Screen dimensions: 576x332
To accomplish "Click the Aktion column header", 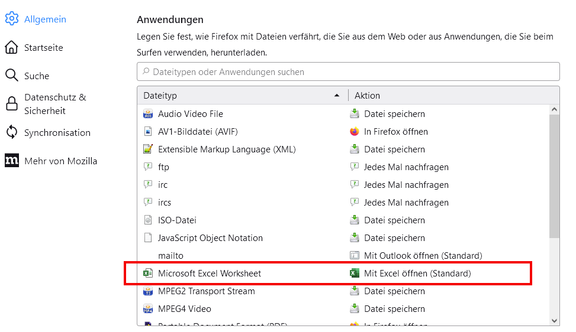I will pyautogui.click(x=450, y=96).
